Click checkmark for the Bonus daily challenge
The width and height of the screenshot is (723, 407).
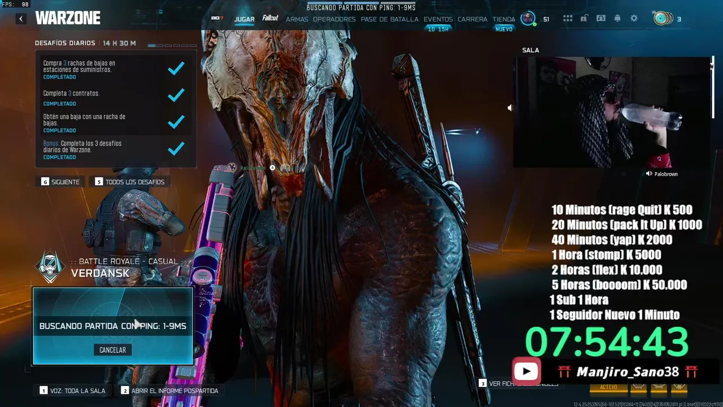tap(176, 148)
